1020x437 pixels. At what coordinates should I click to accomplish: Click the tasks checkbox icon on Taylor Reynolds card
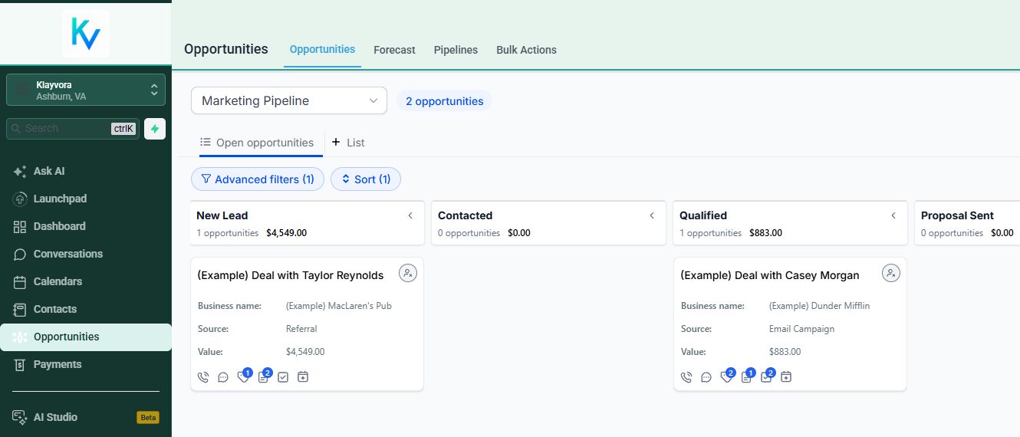point(283,377)
